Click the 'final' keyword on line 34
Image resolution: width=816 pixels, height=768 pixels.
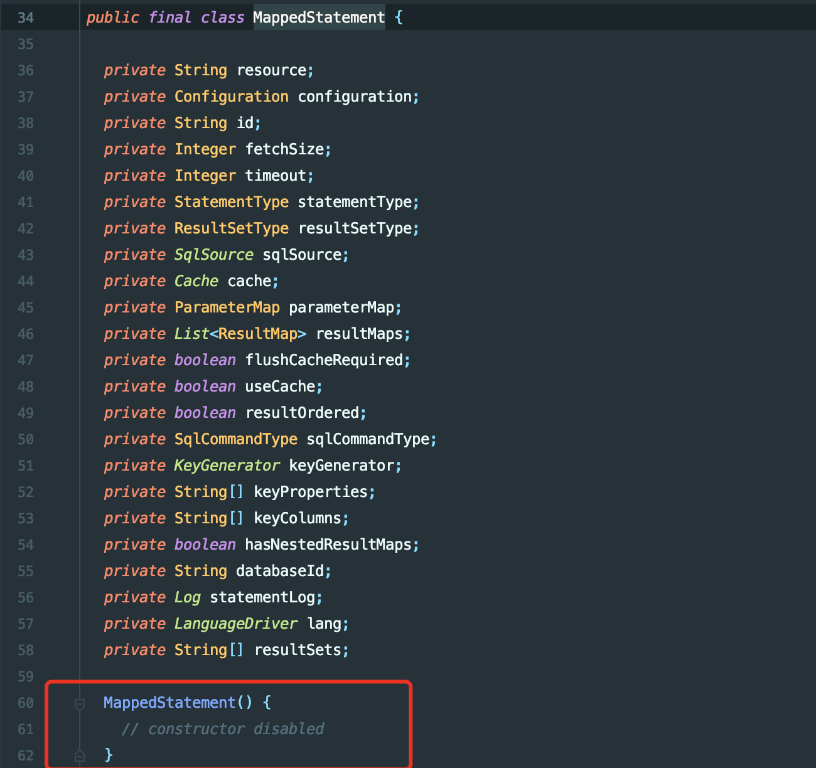pyautogui.click(x=170, y=18)
